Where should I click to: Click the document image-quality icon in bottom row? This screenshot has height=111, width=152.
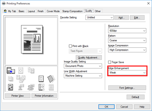(x=10, y=87)
